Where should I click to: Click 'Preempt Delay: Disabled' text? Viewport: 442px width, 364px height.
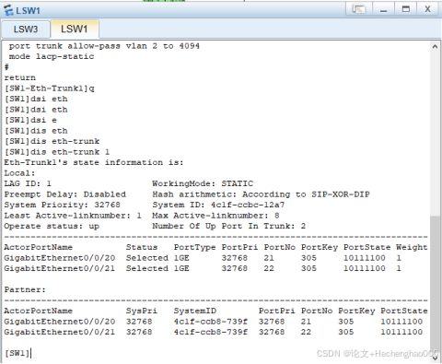(x=65, y=194)
